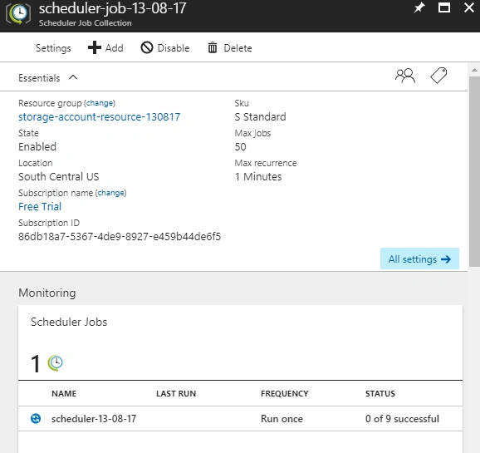Click the Add plus icon

(95, 47)
